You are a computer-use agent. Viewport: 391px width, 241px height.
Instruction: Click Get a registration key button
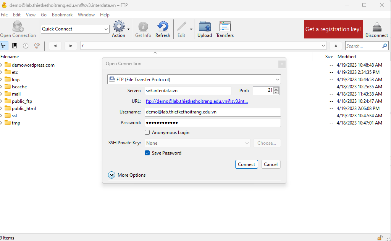pos(333,29)
